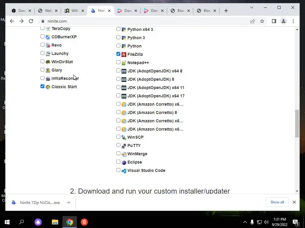Open the Windows Start menu

[7, 222]
